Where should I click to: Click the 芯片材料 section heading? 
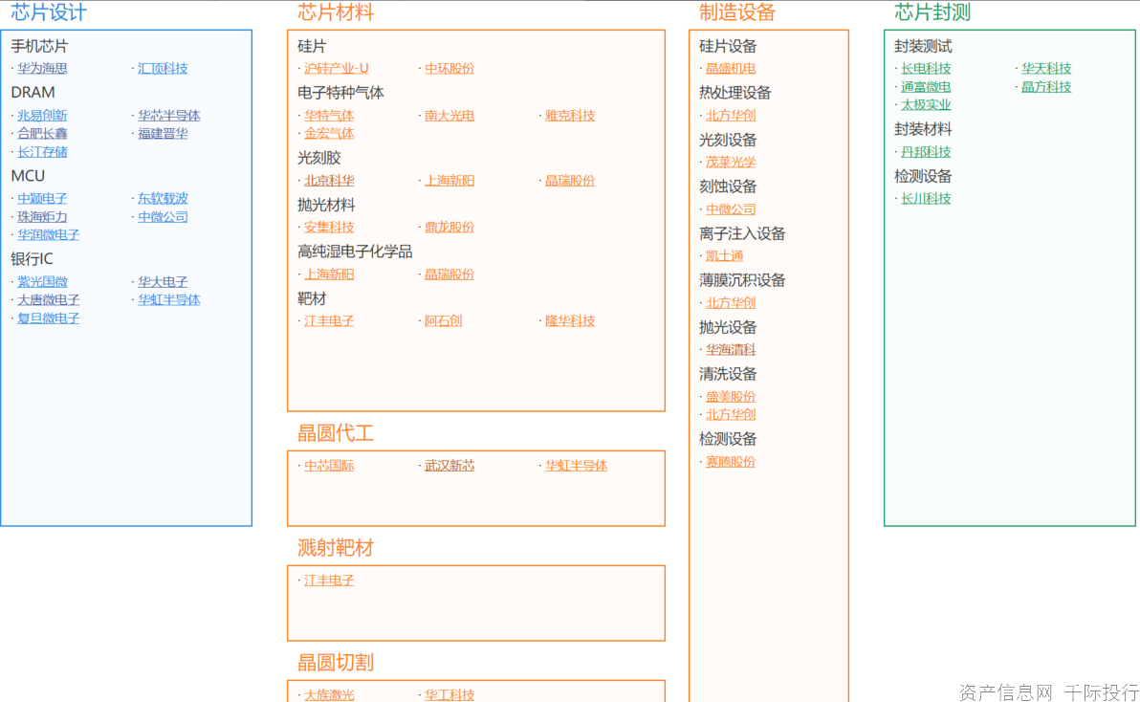(335, 12)
